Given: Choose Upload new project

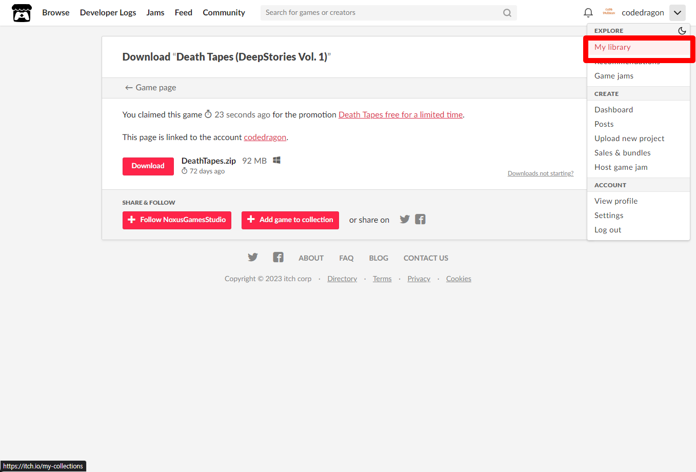Looking at the screenshot, I should coord(639,139).
